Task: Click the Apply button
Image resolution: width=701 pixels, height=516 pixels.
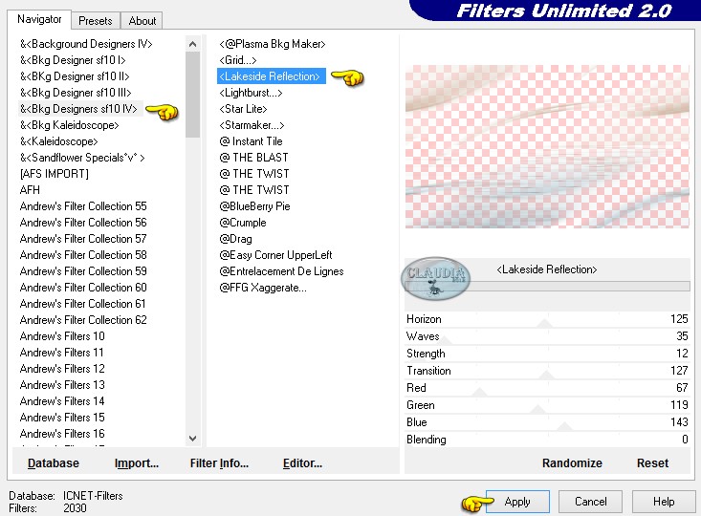Action: pos(517,502)
